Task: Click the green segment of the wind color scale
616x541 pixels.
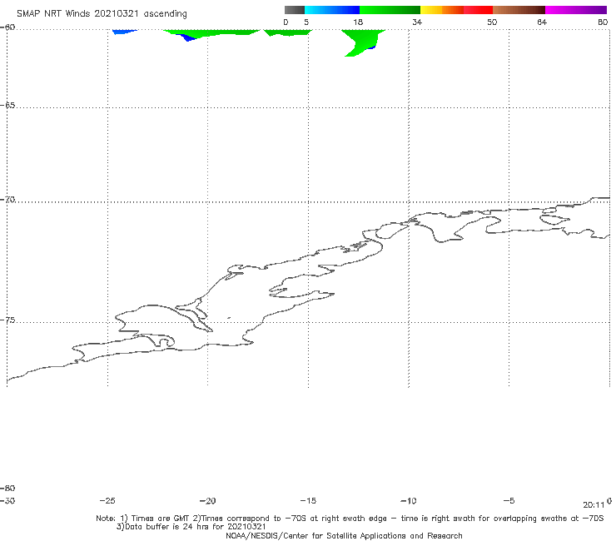Action: (390, 10)
